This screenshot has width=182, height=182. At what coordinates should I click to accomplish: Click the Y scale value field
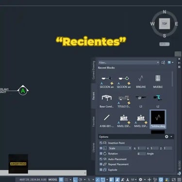pos(154,148)
